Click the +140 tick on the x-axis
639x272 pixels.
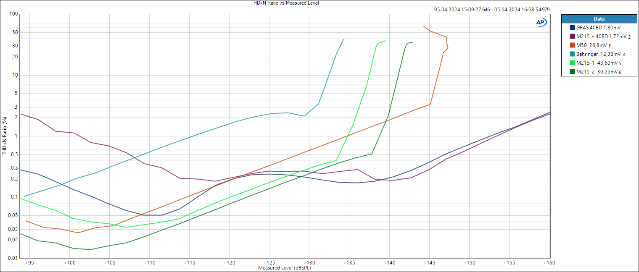tap(389, 263)
